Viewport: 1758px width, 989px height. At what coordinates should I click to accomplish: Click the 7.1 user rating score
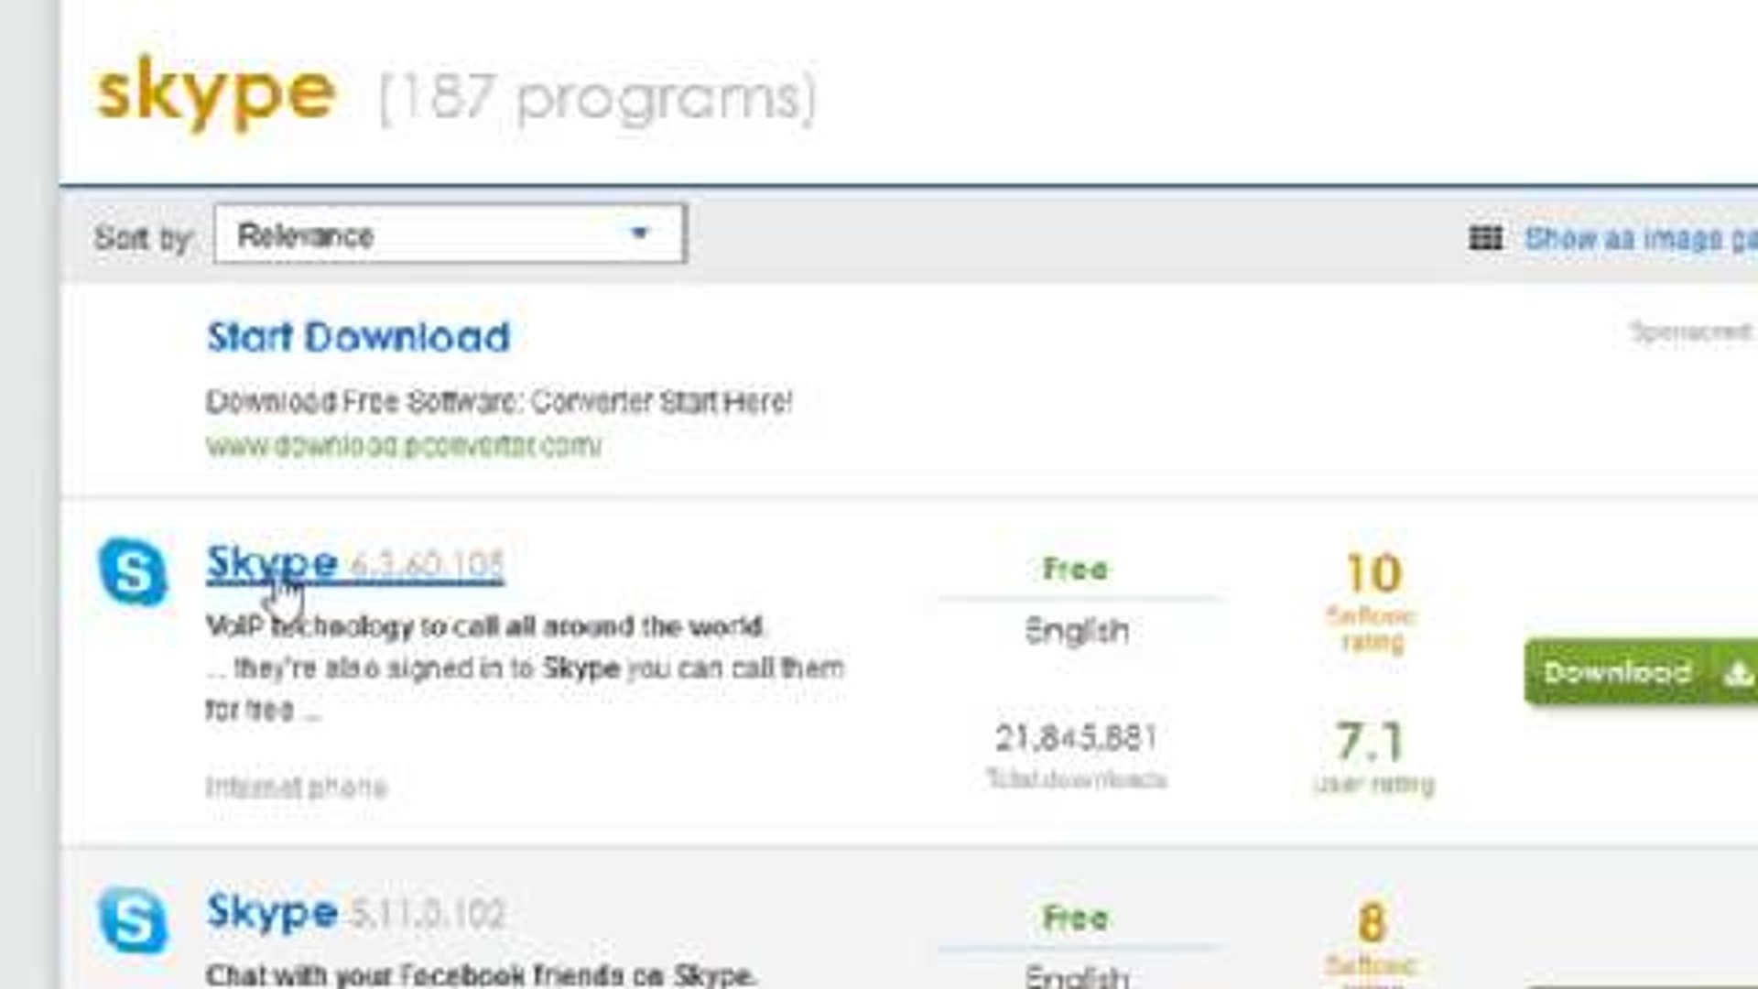1371,742
